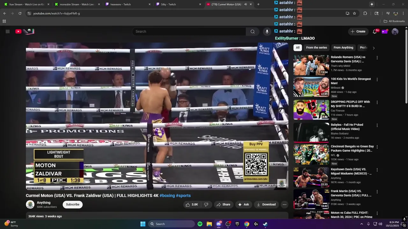Open the Windows Start menu
Image resolution: width=408 pixels, height=229 pixels.
[143, 224]
